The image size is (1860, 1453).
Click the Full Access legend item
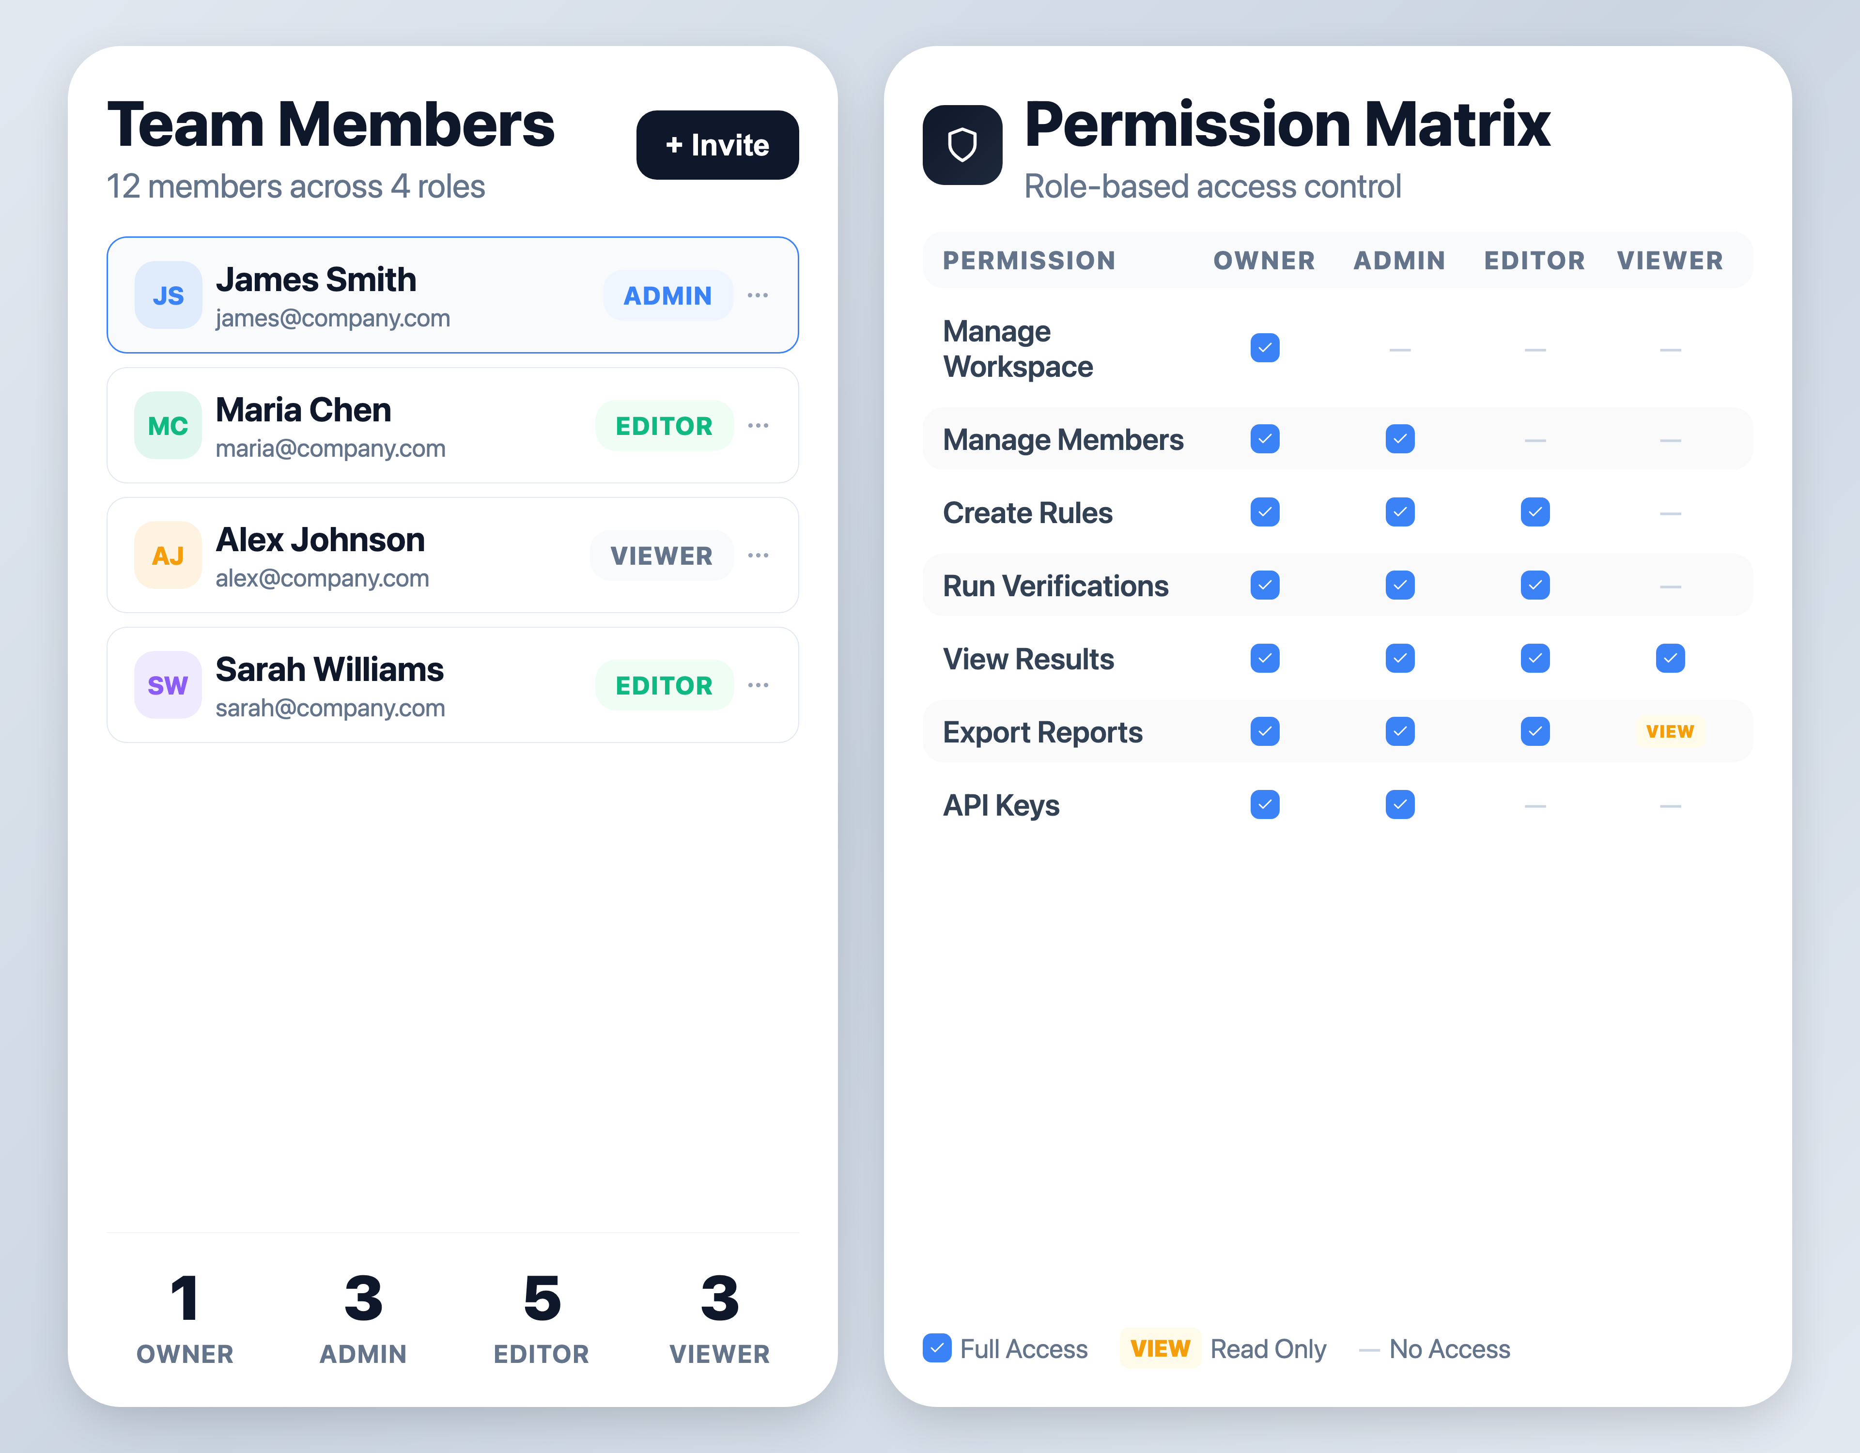1005,1349
